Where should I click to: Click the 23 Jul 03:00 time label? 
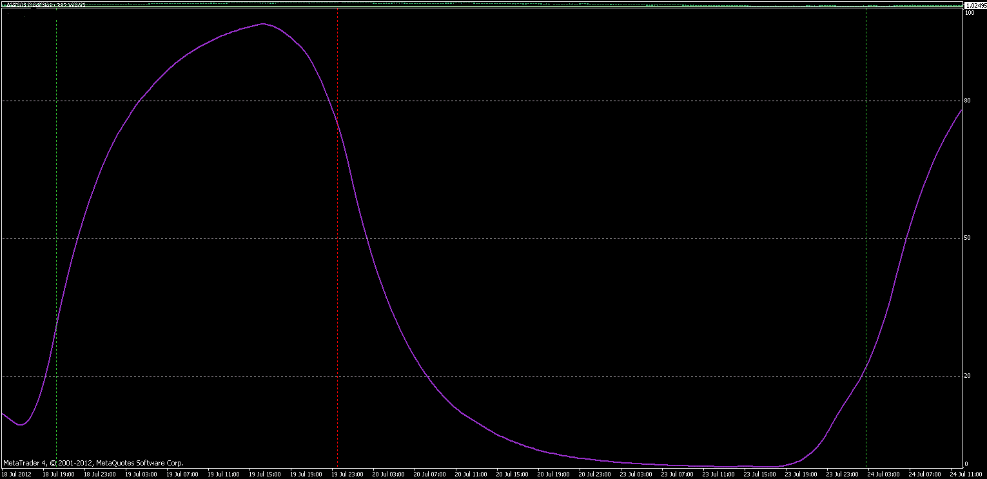pyautogui.click(x=636, y=474)
